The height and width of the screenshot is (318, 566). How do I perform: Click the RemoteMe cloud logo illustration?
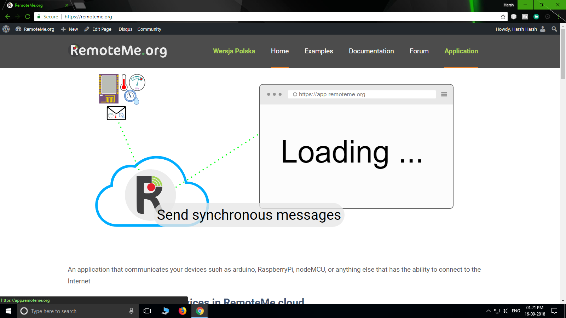coord(150,195)
